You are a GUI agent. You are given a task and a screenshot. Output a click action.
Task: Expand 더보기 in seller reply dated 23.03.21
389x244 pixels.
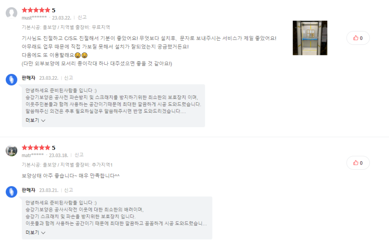coord(35,233)
